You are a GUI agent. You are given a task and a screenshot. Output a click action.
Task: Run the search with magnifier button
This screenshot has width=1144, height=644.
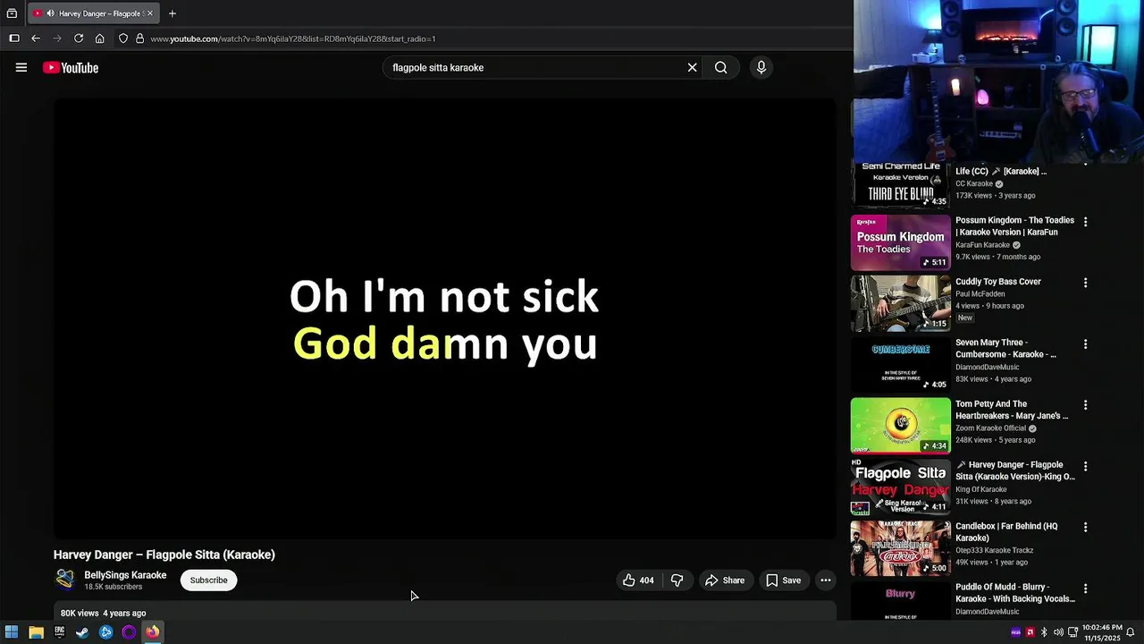[x=720, y=68]
